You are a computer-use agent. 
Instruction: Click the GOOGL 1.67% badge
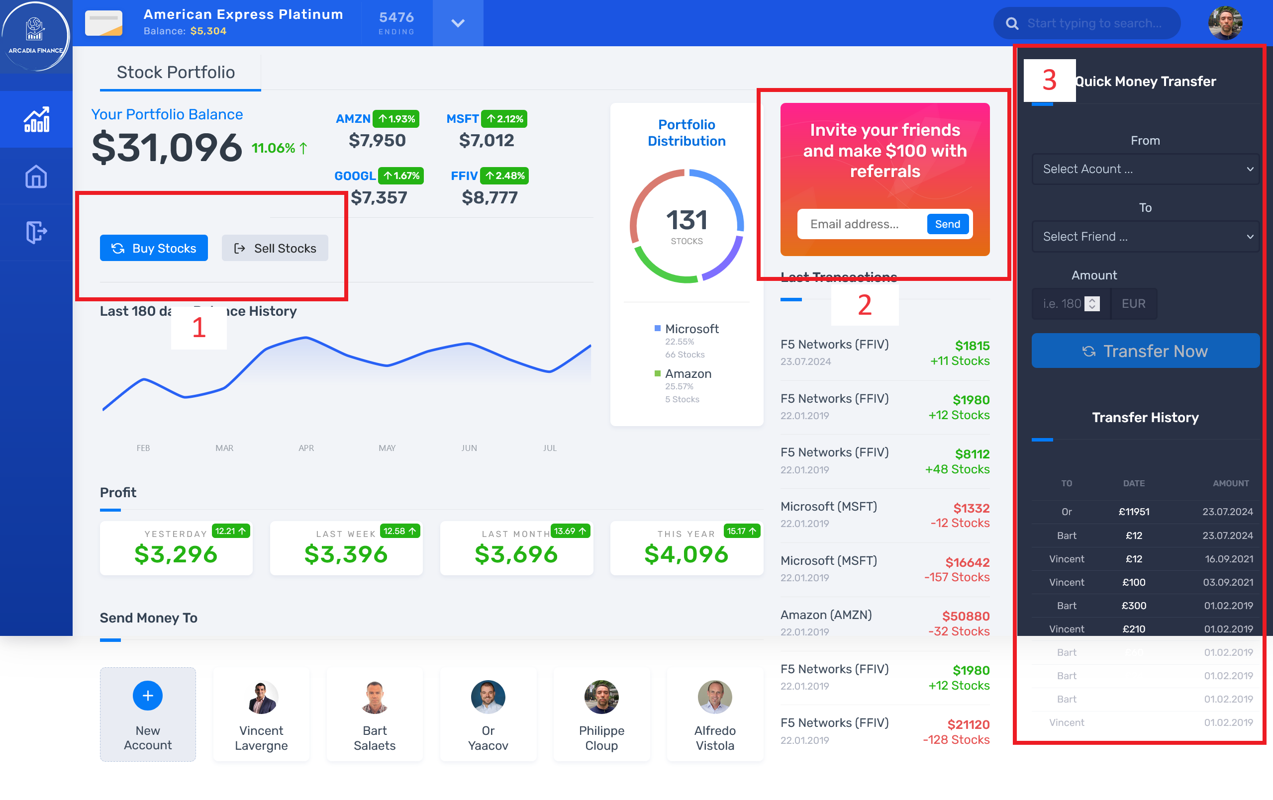(401, 176)
